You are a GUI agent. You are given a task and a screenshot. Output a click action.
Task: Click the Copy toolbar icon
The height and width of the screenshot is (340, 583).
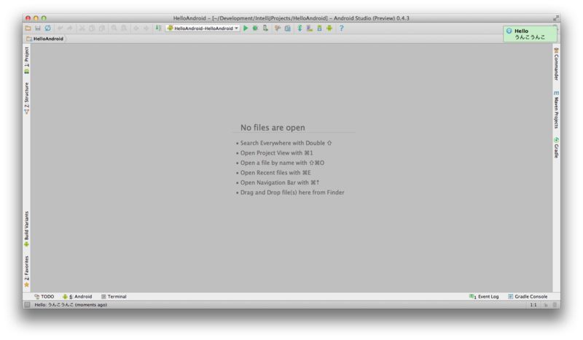[x=92, y=28]
